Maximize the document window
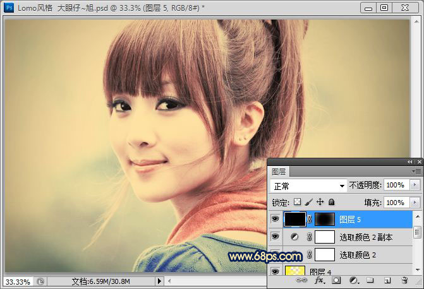Screen dimensions: 424x289 [384, 8]
